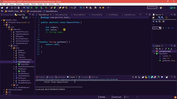
Task: Open the Window menu
Action: [52, 4]
